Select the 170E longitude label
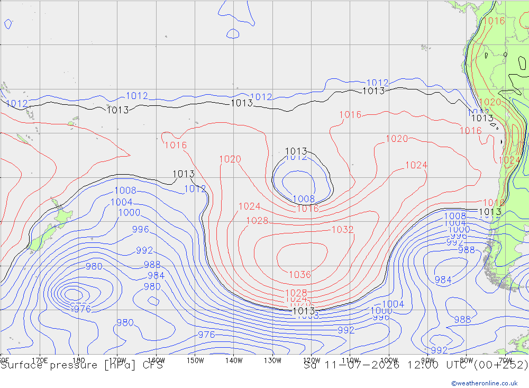529x388 pixels. [40, 360]
